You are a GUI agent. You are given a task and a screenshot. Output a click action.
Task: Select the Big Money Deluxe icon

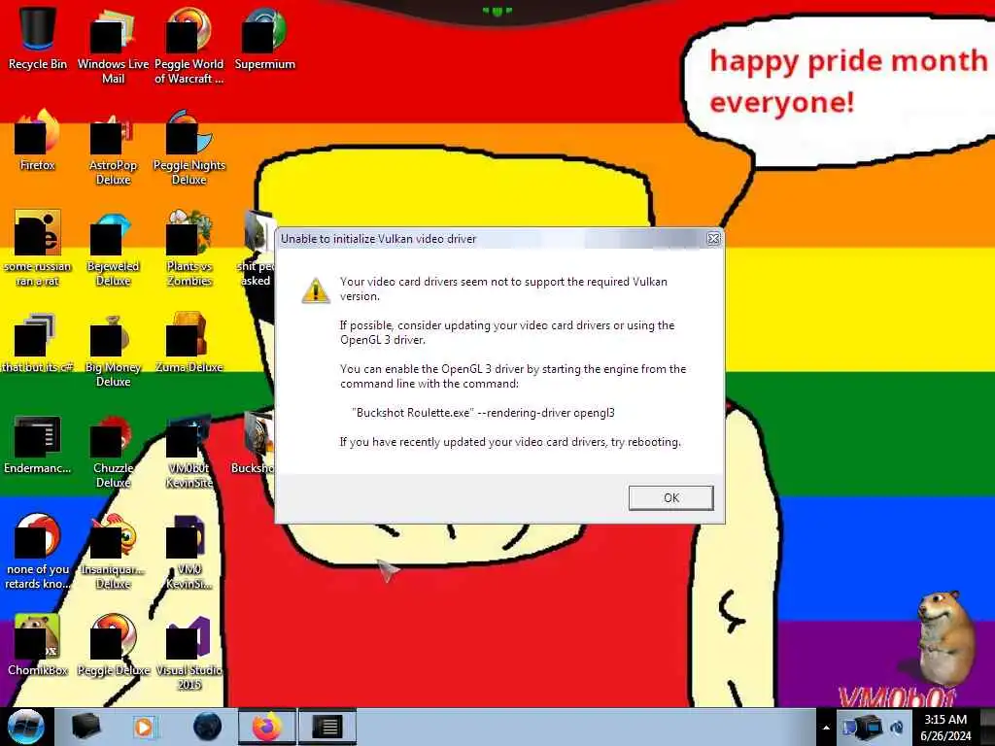coord(113,350)
